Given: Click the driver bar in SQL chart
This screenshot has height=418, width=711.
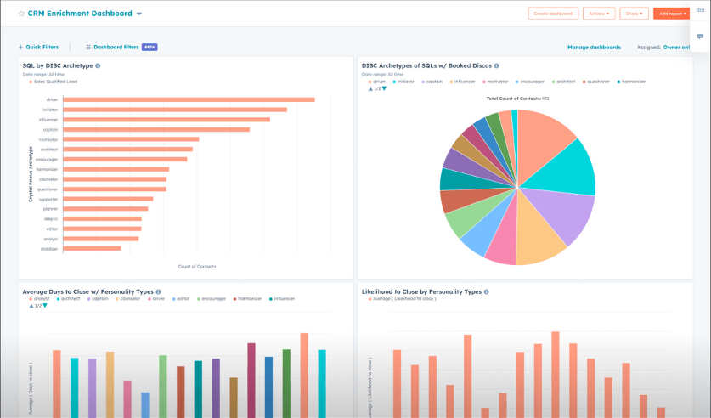Looking at the screenshot, I should pyautogui.click(x=189, y=99).
